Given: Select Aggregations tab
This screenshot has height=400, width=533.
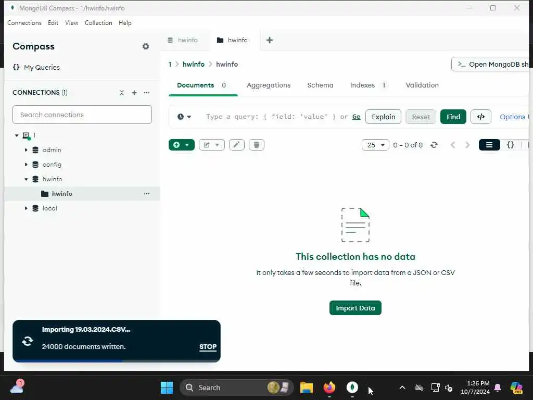Looking at the screenshot, I should (x=269, y=85).
